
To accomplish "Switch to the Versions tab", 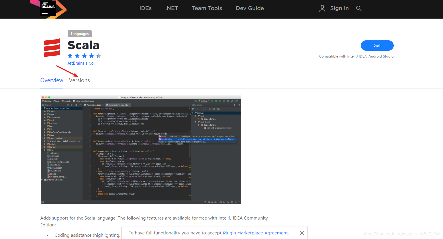I will [79, 80].
